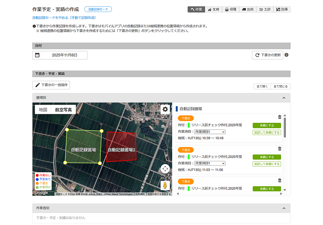
Task: Toggle the 自動記録モード badge
Action: (98, 9)
